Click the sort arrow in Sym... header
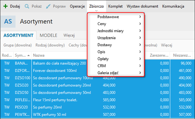The image size is (195, 119). point(29,55)
